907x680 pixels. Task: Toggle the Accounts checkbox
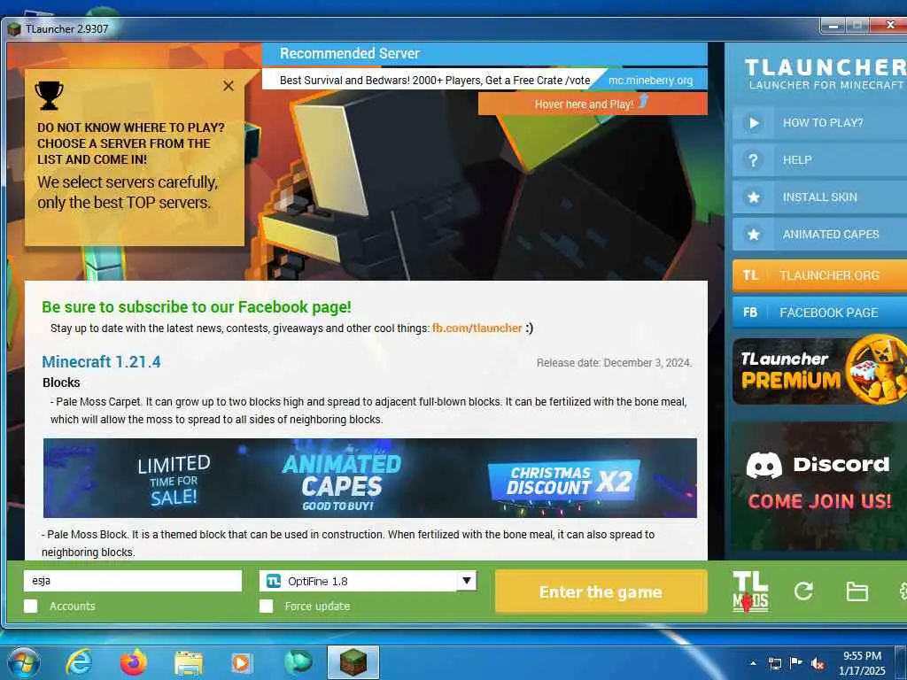click(x=31, y=606)
